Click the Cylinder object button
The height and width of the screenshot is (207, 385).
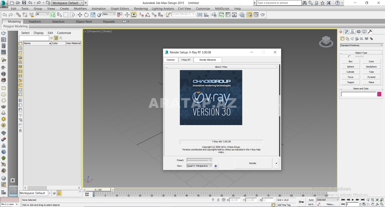coord(351,72)
